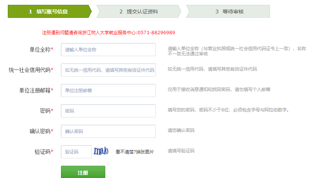Click the 单位全称 input field

(x=108, y=49)
